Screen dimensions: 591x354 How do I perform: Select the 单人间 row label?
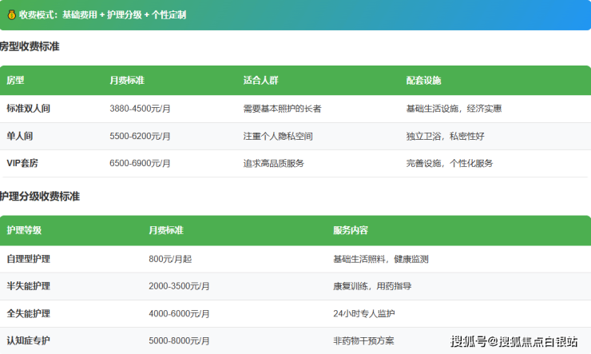pyautogui.click(x=19, y=136)
